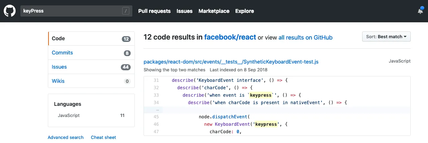
Task: Open the facebook/react repository link
Action: click(x=230, y=37)
